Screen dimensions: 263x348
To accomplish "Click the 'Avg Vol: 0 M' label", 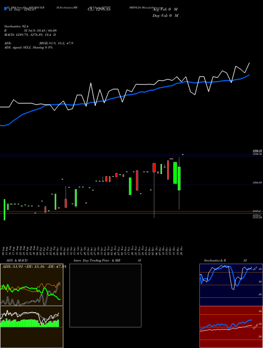I will pos(165,9).
